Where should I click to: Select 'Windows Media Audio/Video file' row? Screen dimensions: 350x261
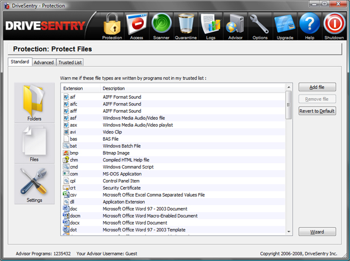click(173, 118)
